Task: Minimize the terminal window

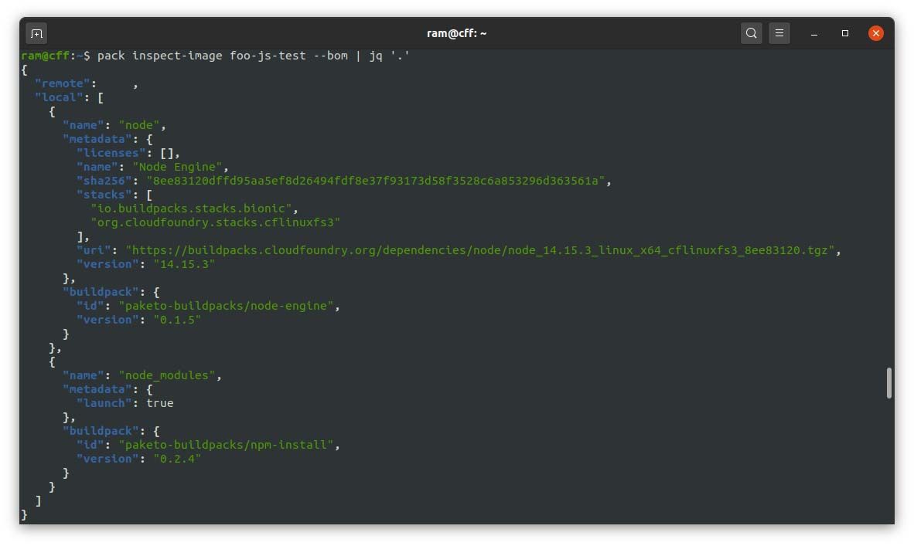Action: pyautogui.click(x=814, y=34)
